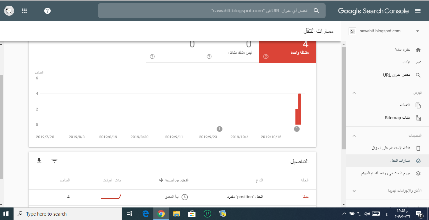Open Sitelinks searchbox (مربع البحث) report

pyautogui.click(x=385, y=173)
